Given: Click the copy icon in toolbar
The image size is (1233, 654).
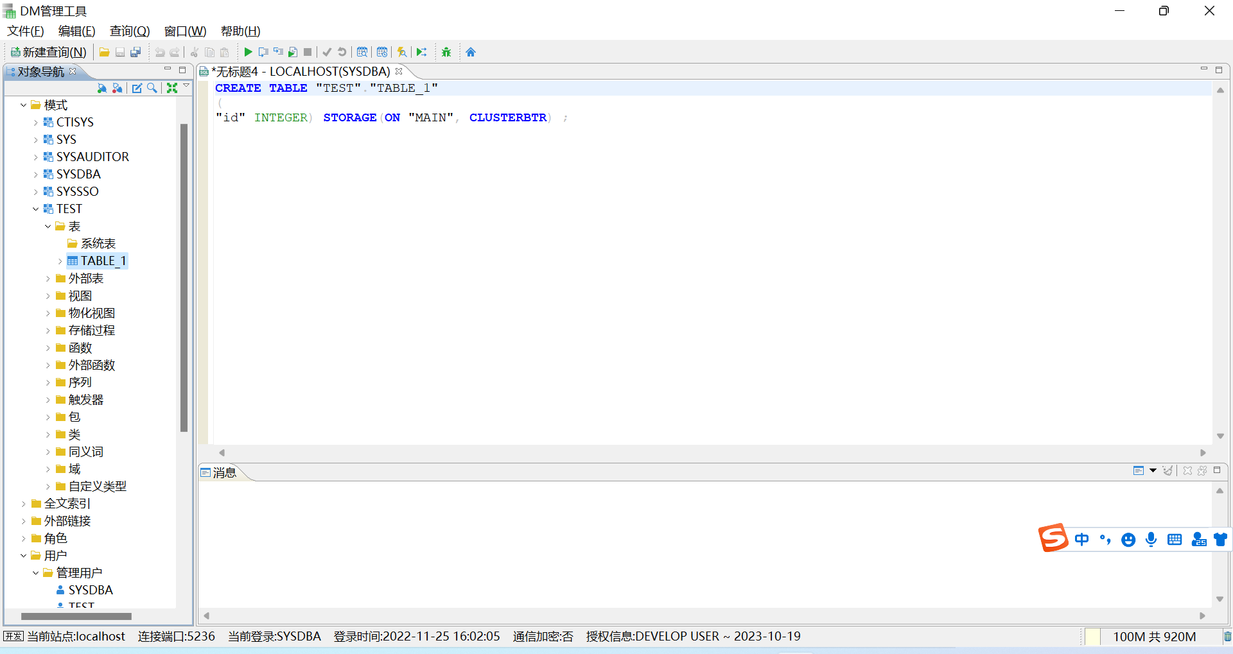Looking at the screenshot, I should pos(209,52).
